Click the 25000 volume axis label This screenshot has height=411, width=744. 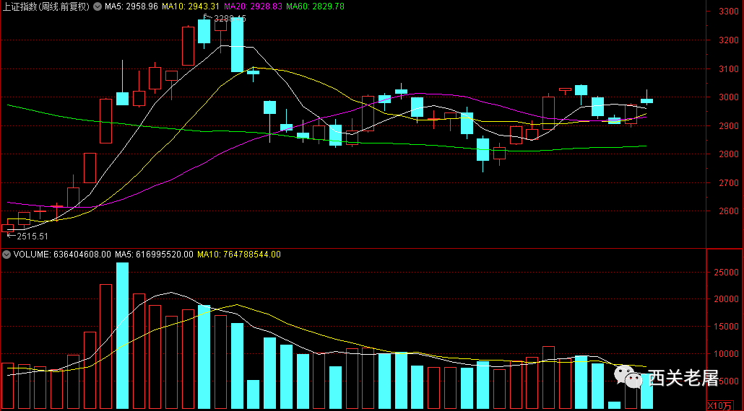(x=727, y=273)
